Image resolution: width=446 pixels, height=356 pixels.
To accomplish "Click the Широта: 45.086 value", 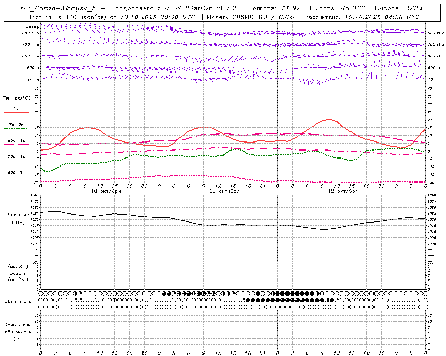I will (337, 8).
